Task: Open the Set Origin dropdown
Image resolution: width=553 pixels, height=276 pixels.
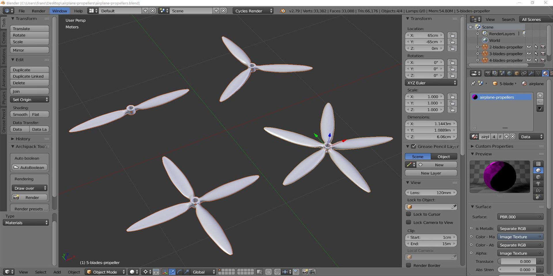Action: pyautogui.click(x=29, y=99)
